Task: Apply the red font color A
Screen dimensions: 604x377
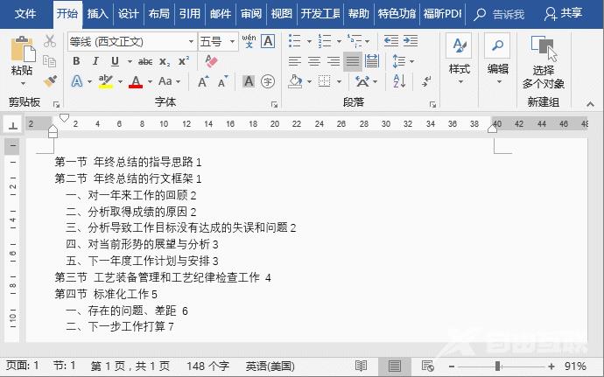Action: coord(136,81)
